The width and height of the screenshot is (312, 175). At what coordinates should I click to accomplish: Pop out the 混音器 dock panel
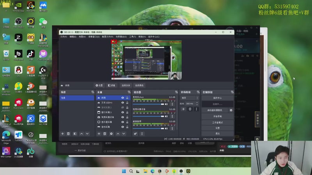tap(176, 92)
